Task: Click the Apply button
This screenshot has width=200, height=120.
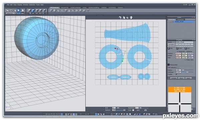Action: [188, 78]
